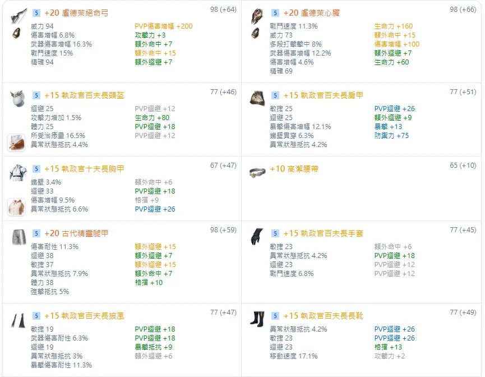Click the skin thumbnail below the chest armor icon
Image resolution: width=485 pixels, height=377 pixels.
pyautogui.click(x=16, y=207)
